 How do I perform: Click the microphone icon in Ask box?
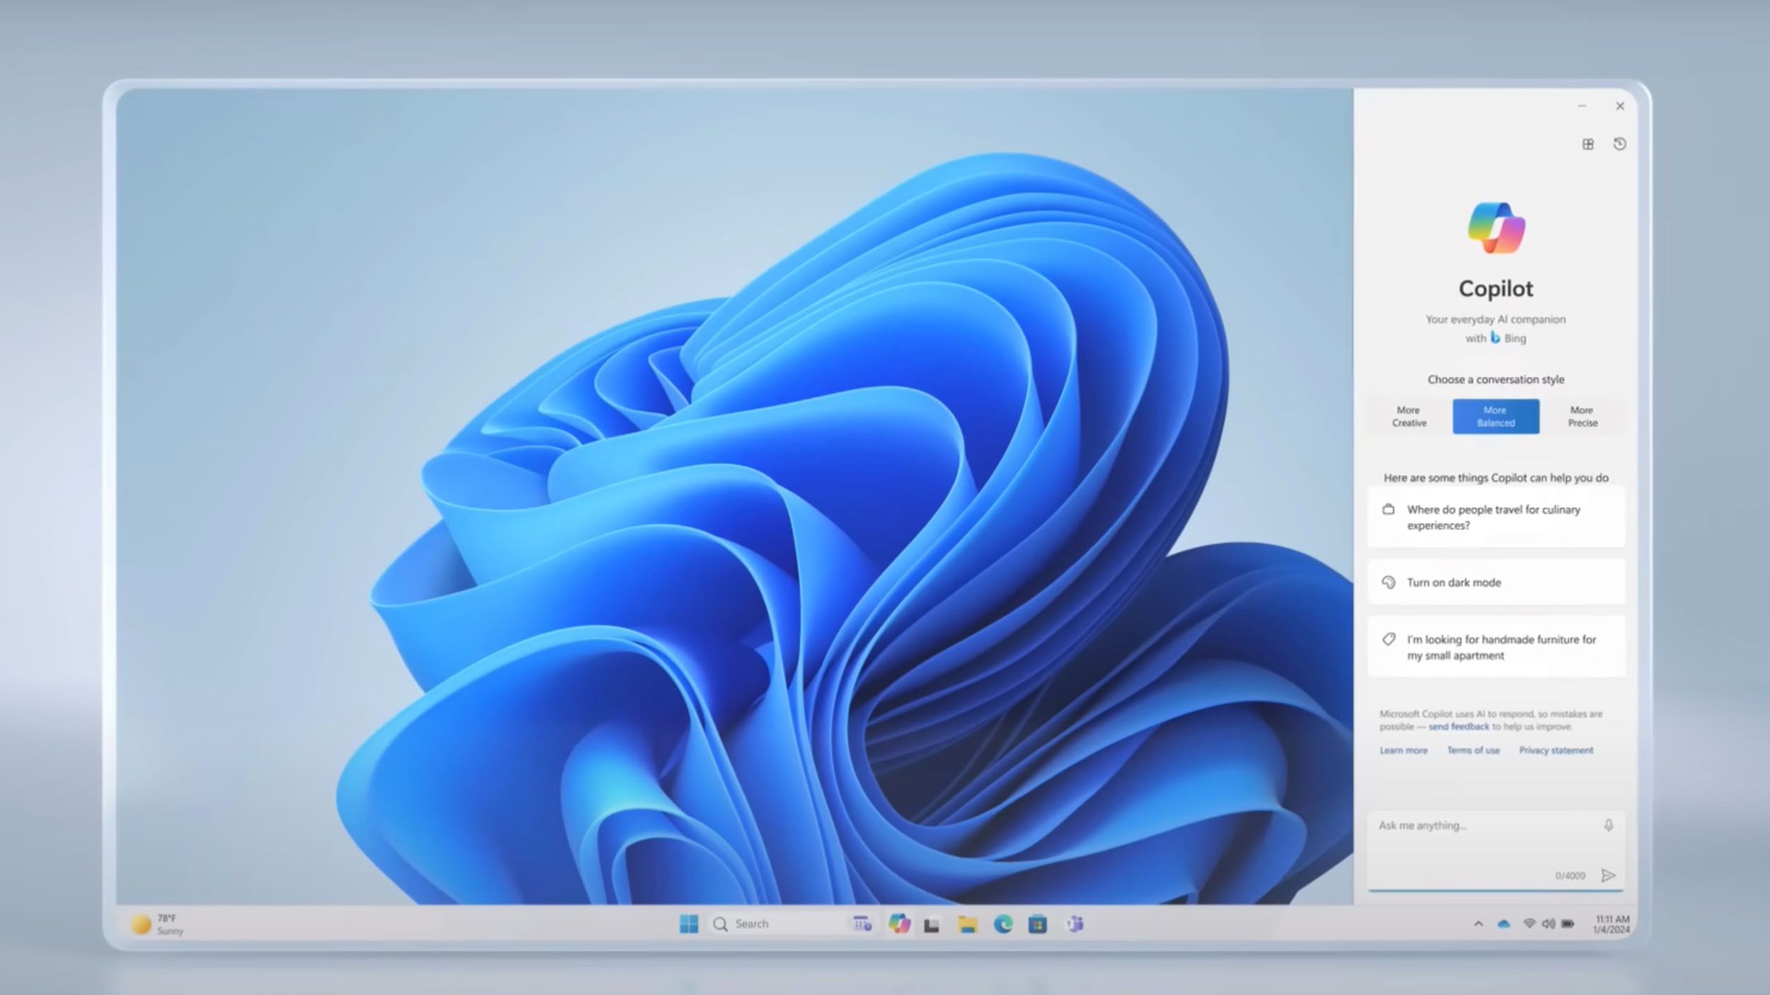(x=1609, y=825)
